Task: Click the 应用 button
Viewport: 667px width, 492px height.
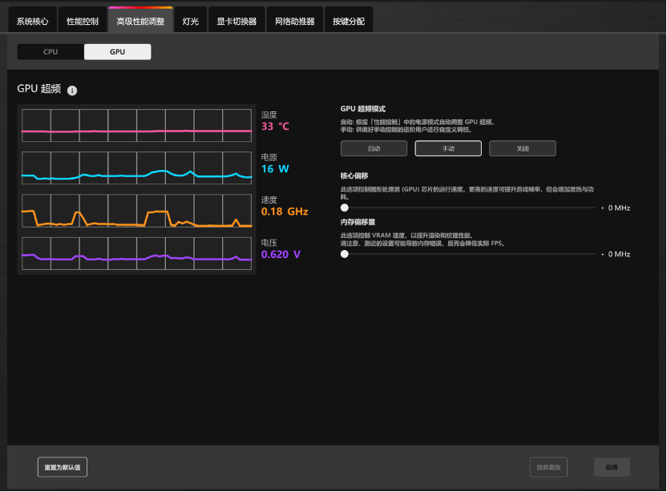Action: pos(612,467)
